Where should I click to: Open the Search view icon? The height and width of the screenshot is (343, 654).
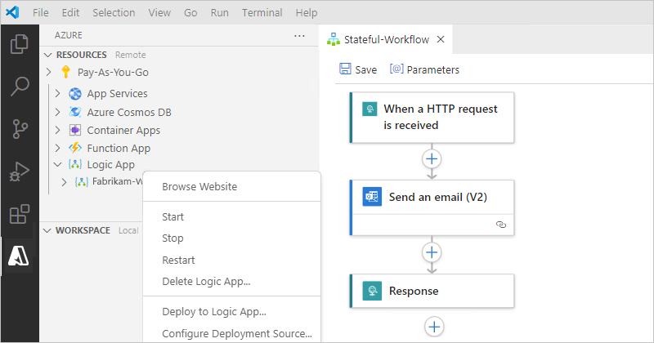point(20,86)
